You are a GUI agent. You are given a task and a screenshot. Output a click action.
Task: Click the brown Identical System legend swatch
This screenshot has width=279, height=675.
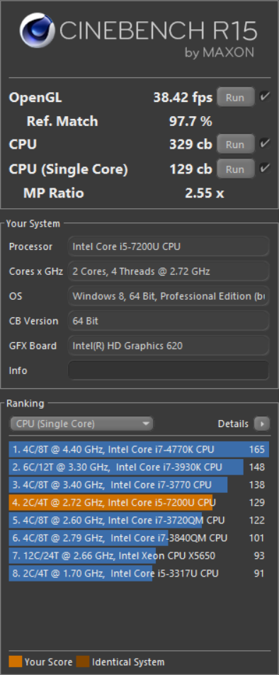pyautogui.click(x=83, y=662)
